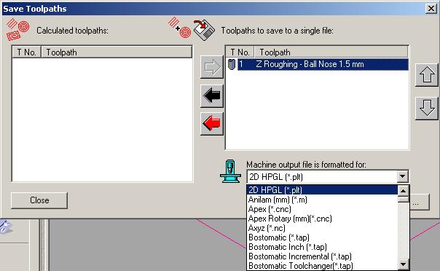Click the Toolpath column header in the right list

point(331,52)
